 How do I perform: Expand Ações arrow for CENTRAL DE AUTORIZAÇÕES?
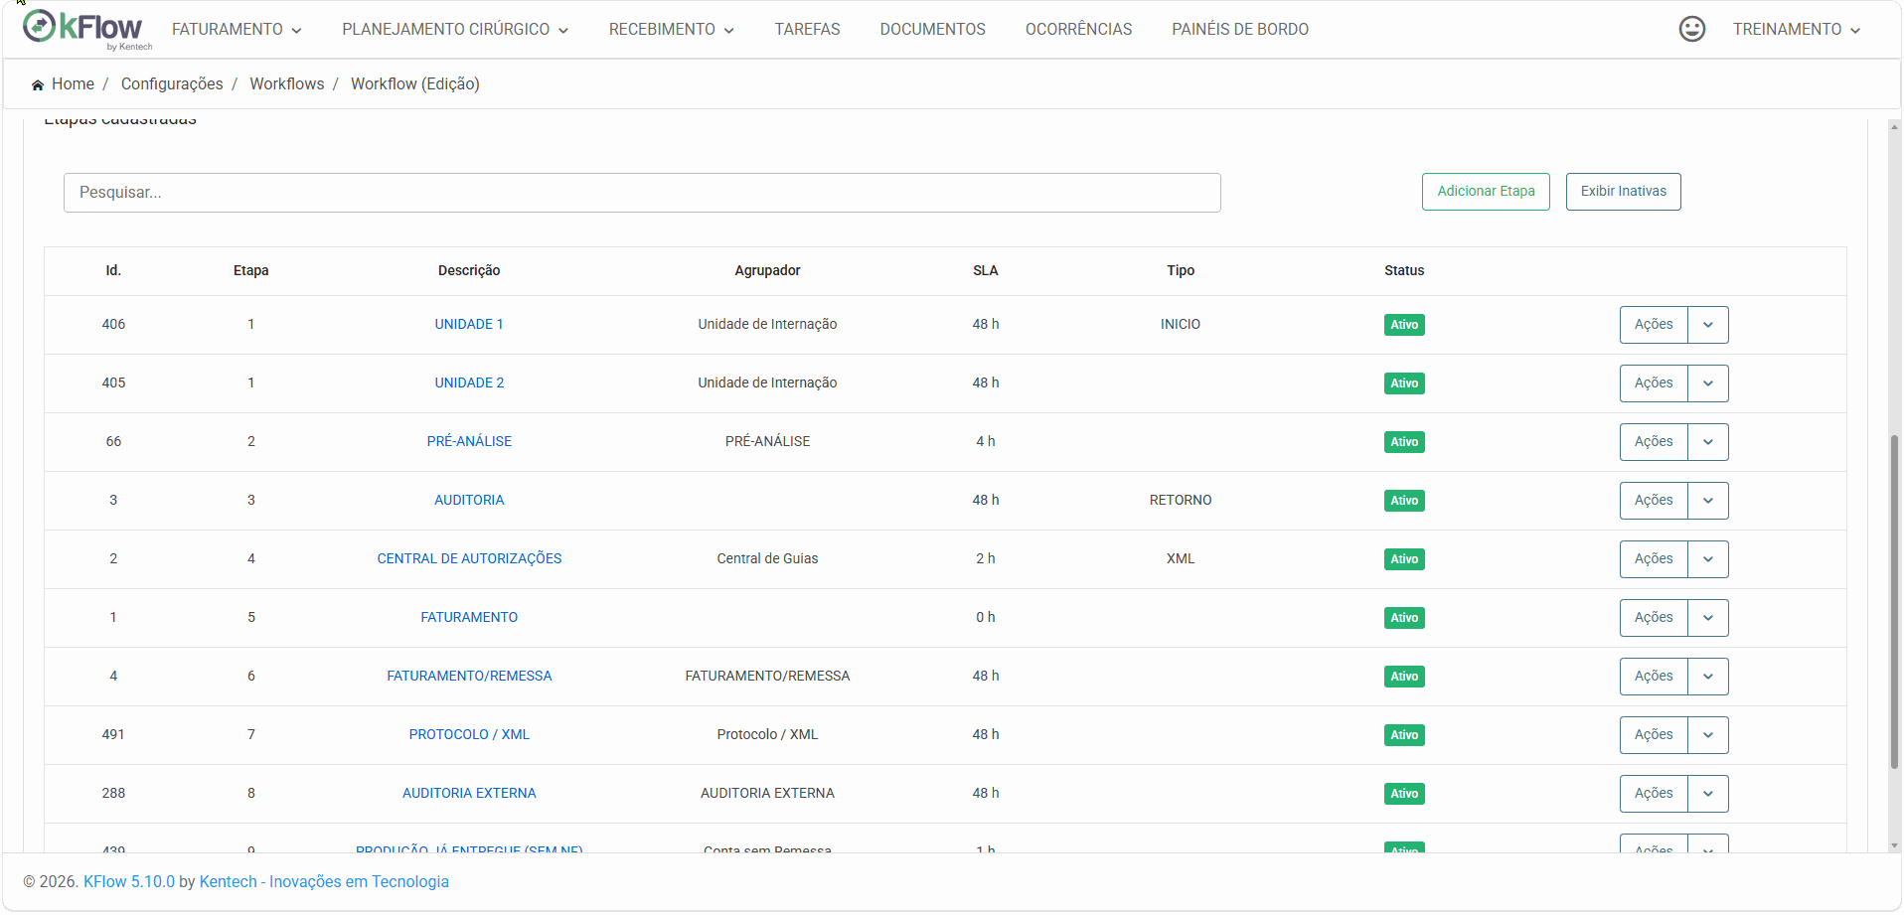pos(1708,559)
